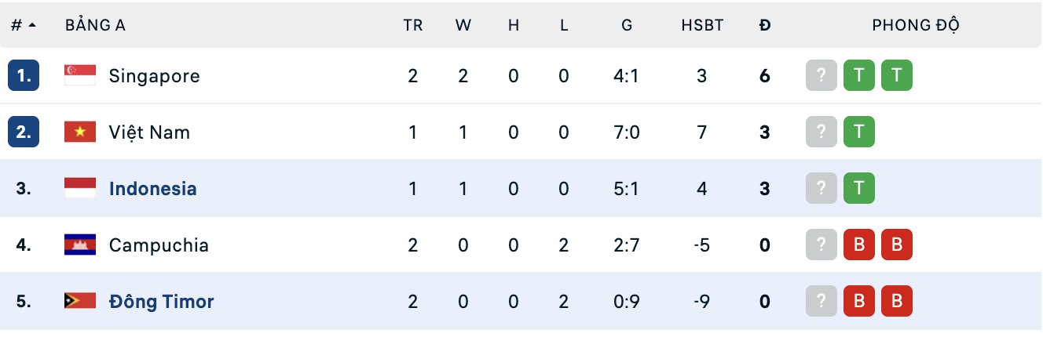Click the Indonesia flag icon

(x=79, y=189)
